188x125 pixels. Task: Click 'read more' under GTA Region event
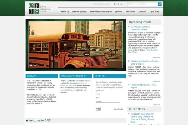point(156,105)
